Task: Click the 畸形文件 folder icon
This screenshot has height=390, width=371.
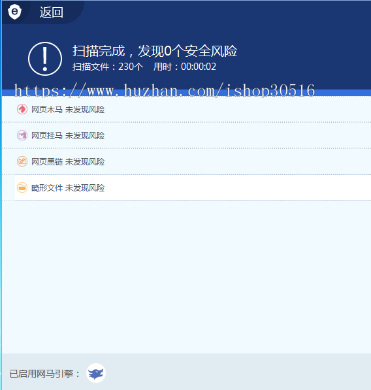Action: tap(22, 187)
